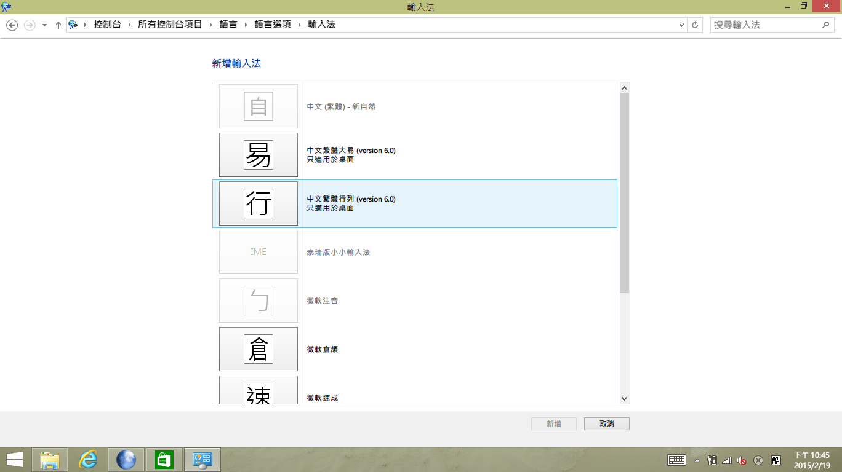
Task: Click the 酷 input method indicator
Action: pos(776,460)
